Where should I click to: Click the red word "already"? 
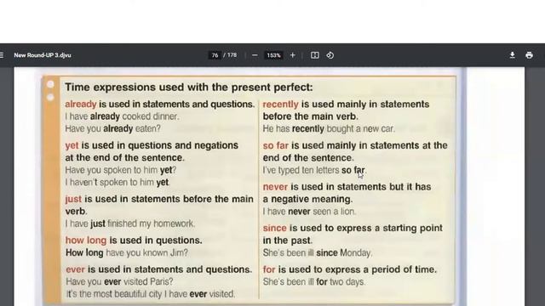point(81,104)
